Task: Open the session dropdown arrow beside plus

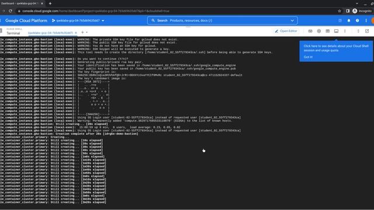Action: (87, 32)
